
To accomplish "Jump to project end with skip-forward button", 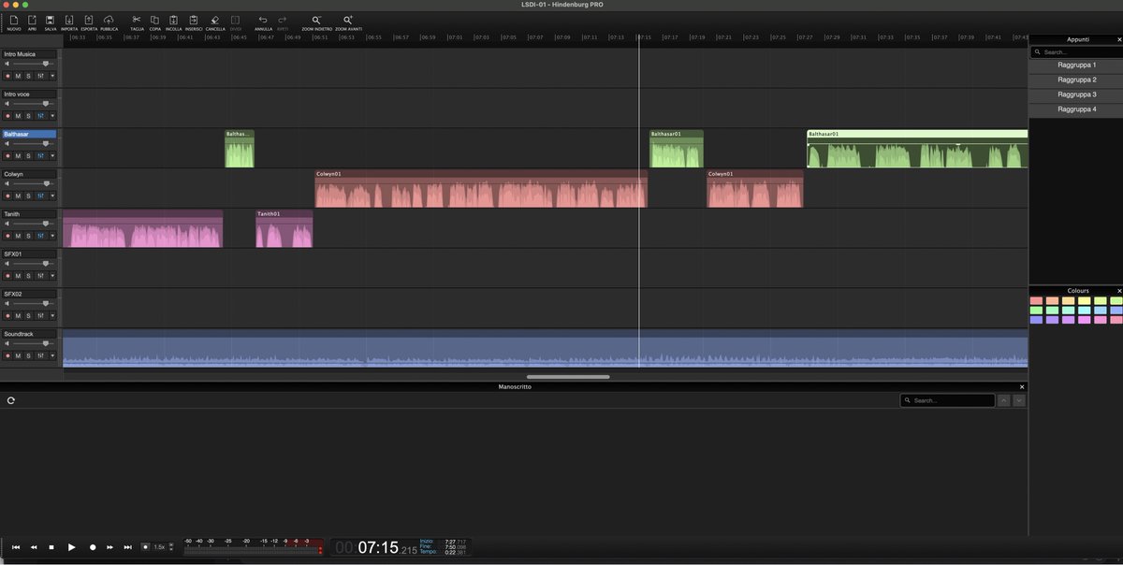I will pyautogui.click(x=127, y=547).
